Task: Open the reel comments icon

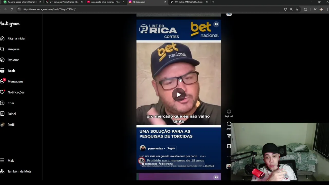Action: tap(229, 124)
